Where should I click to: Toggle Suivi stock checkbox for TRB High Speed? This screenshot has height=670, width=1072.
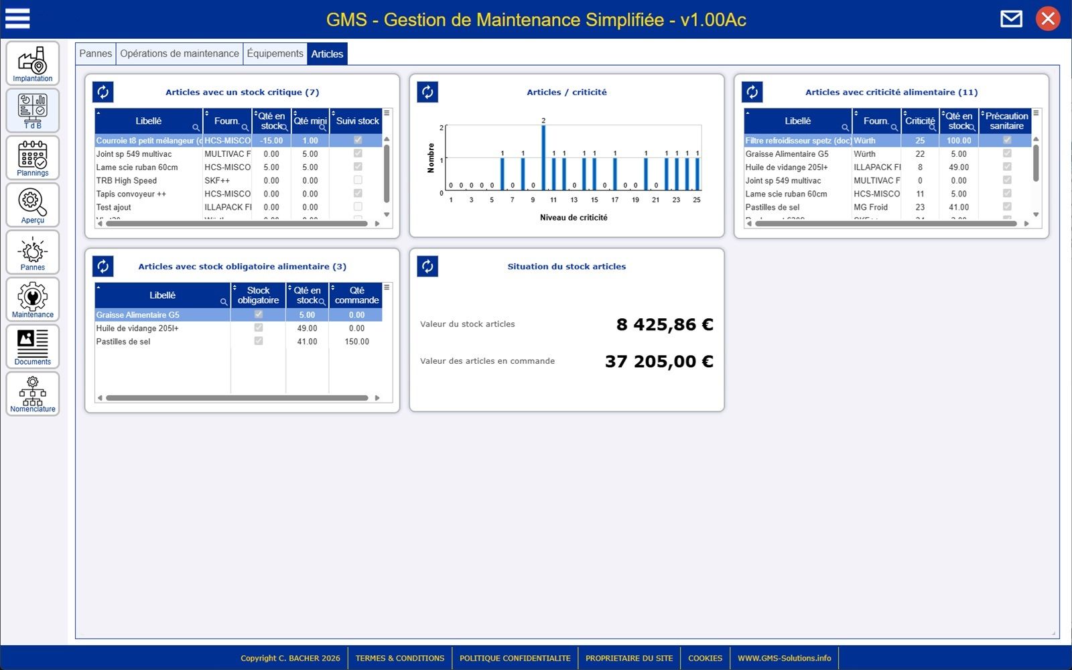click(358, 180)
